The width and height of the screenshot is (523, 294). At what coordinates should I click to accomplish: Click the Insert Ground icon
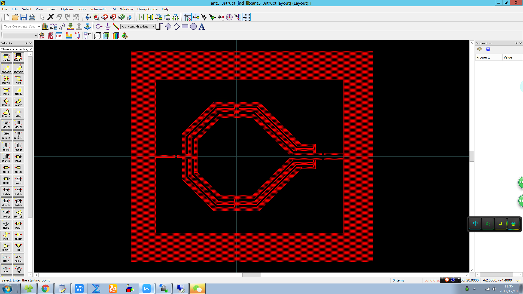pos(107,26)
